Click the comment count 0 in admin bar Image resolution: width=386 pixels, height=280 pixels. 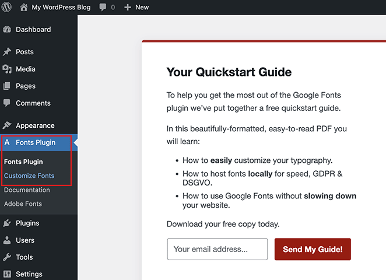[x=113, y=8]
